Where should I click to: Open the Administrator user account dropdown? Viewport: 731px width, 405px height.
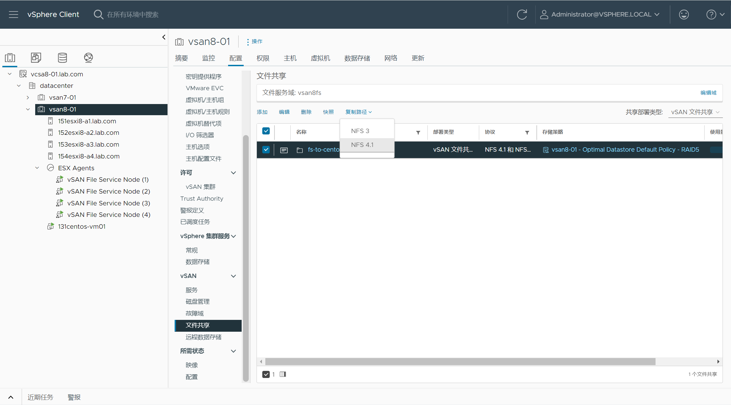600,15
